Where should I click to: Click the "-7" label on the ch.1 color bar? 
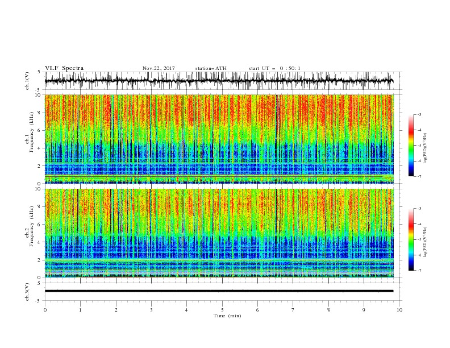[419, 176]
